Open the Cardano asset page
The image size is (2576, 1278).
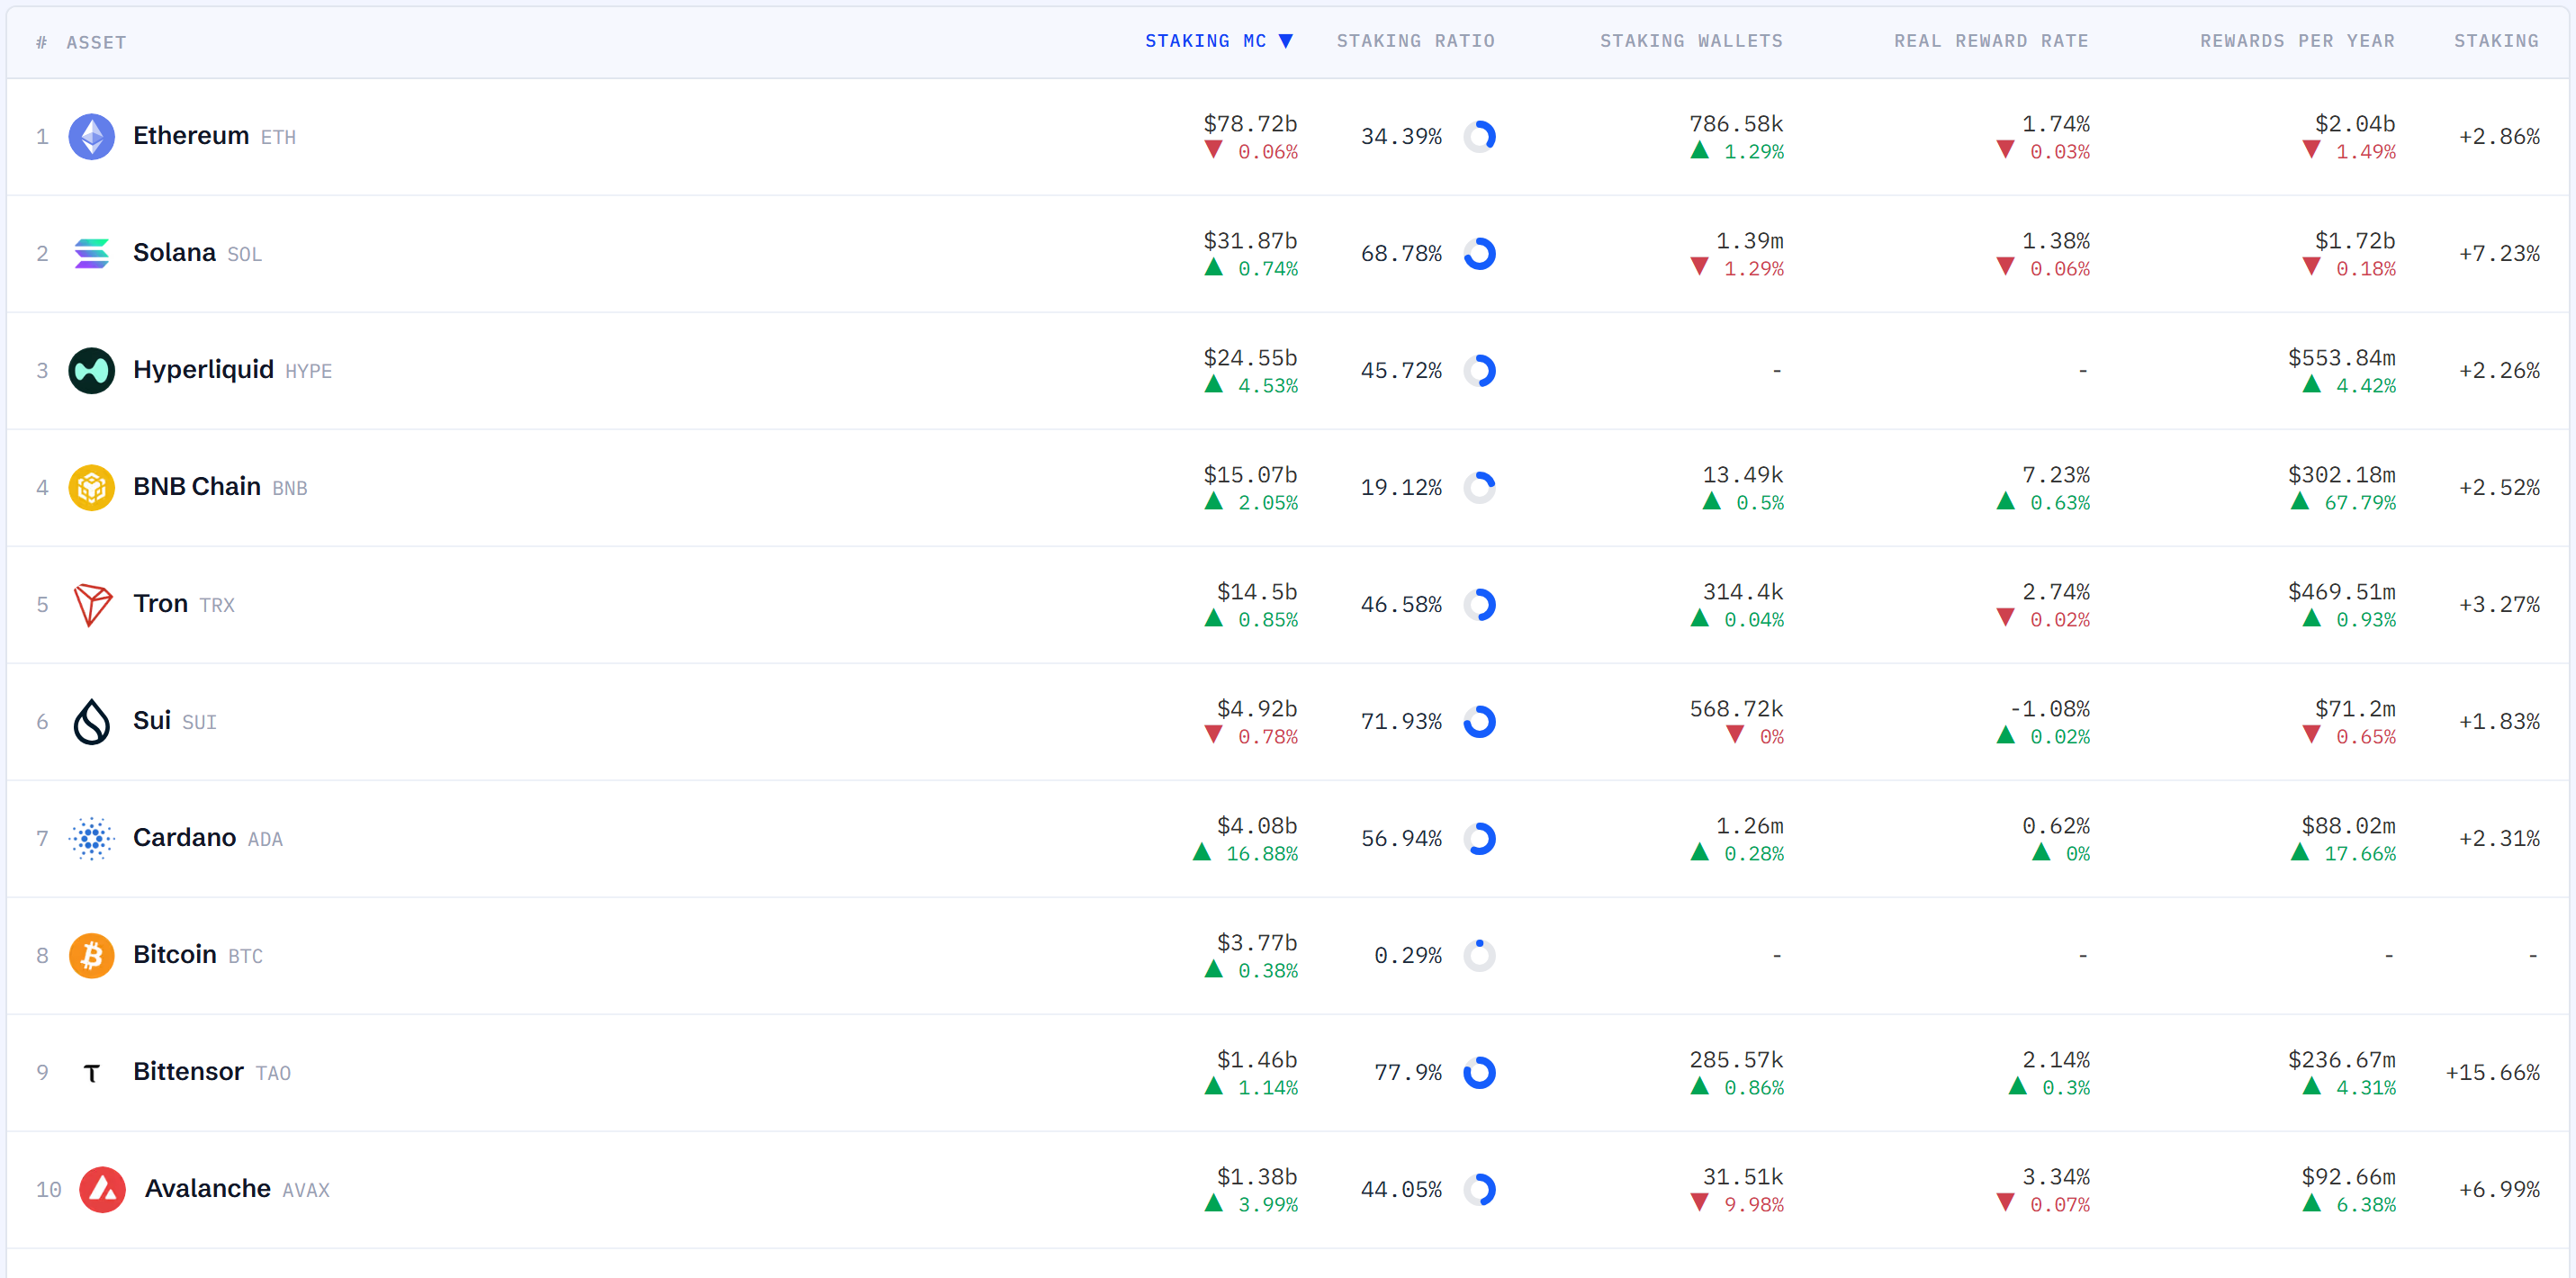click(185, 837)
